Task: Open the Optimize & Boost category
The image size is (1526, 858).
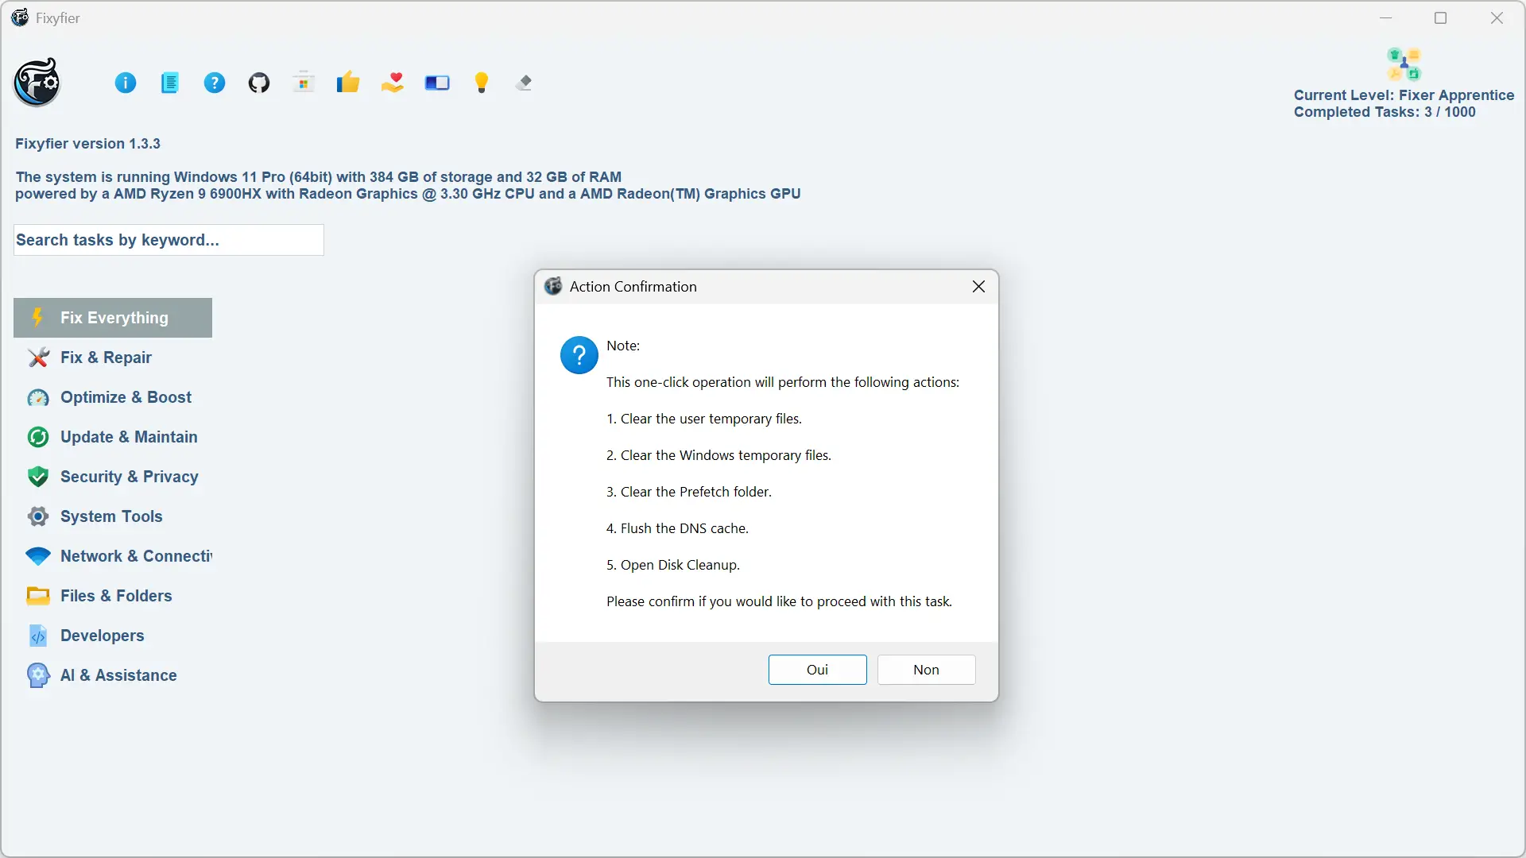Action: [113, 397]
